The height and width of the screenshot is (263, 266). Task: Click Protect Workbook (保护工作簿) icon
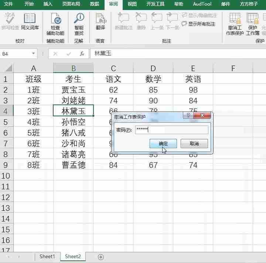253,24
